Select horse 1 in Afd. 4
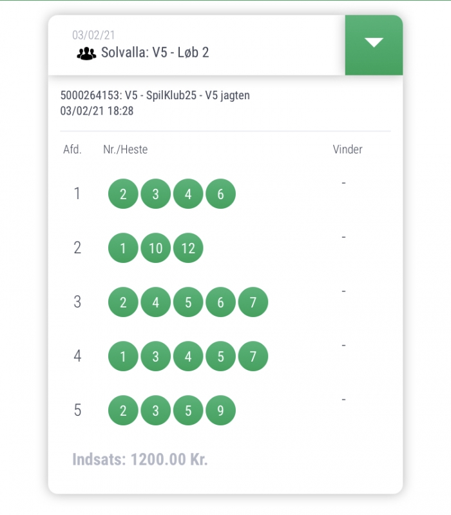This screenshot has width=451, height=515. 123,356
